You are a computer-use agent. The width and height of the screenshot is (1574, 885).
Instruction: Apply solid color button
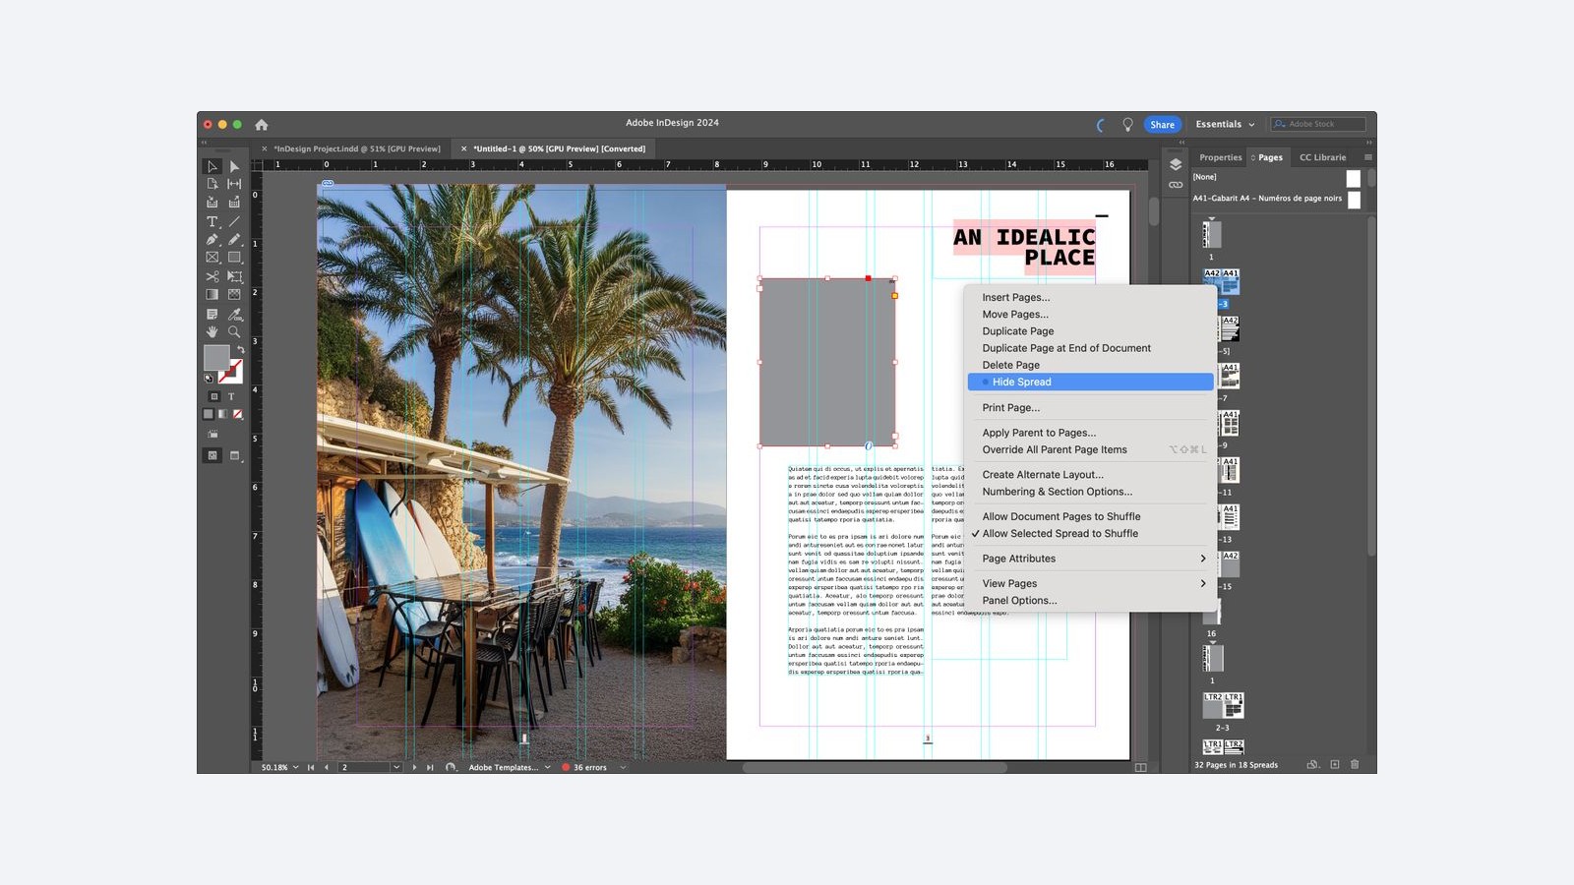tap(209, 414)
